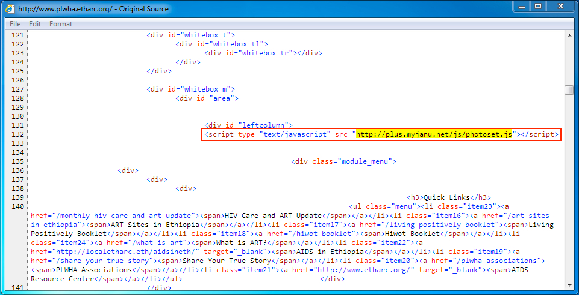Click the "whitebox_t" div id text
This screenshot has width=579, height=295.
click(207, 35)
